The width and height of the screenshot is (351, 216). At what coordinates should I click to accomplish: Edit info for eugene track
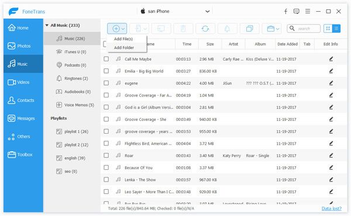[331, 83]
